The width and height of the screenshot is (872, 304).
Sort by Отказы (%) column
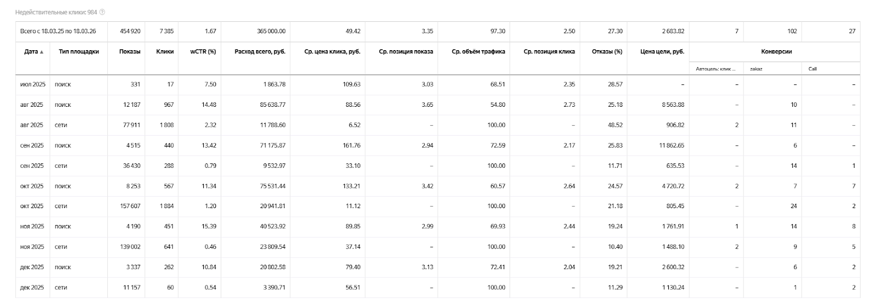point(607,52)
